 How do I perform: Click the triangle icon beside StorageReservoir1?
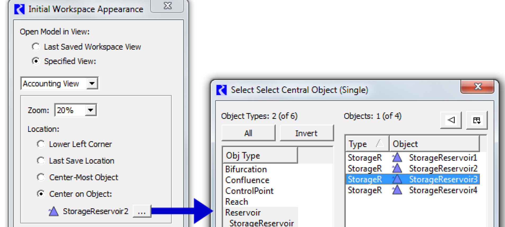point(397,158)
